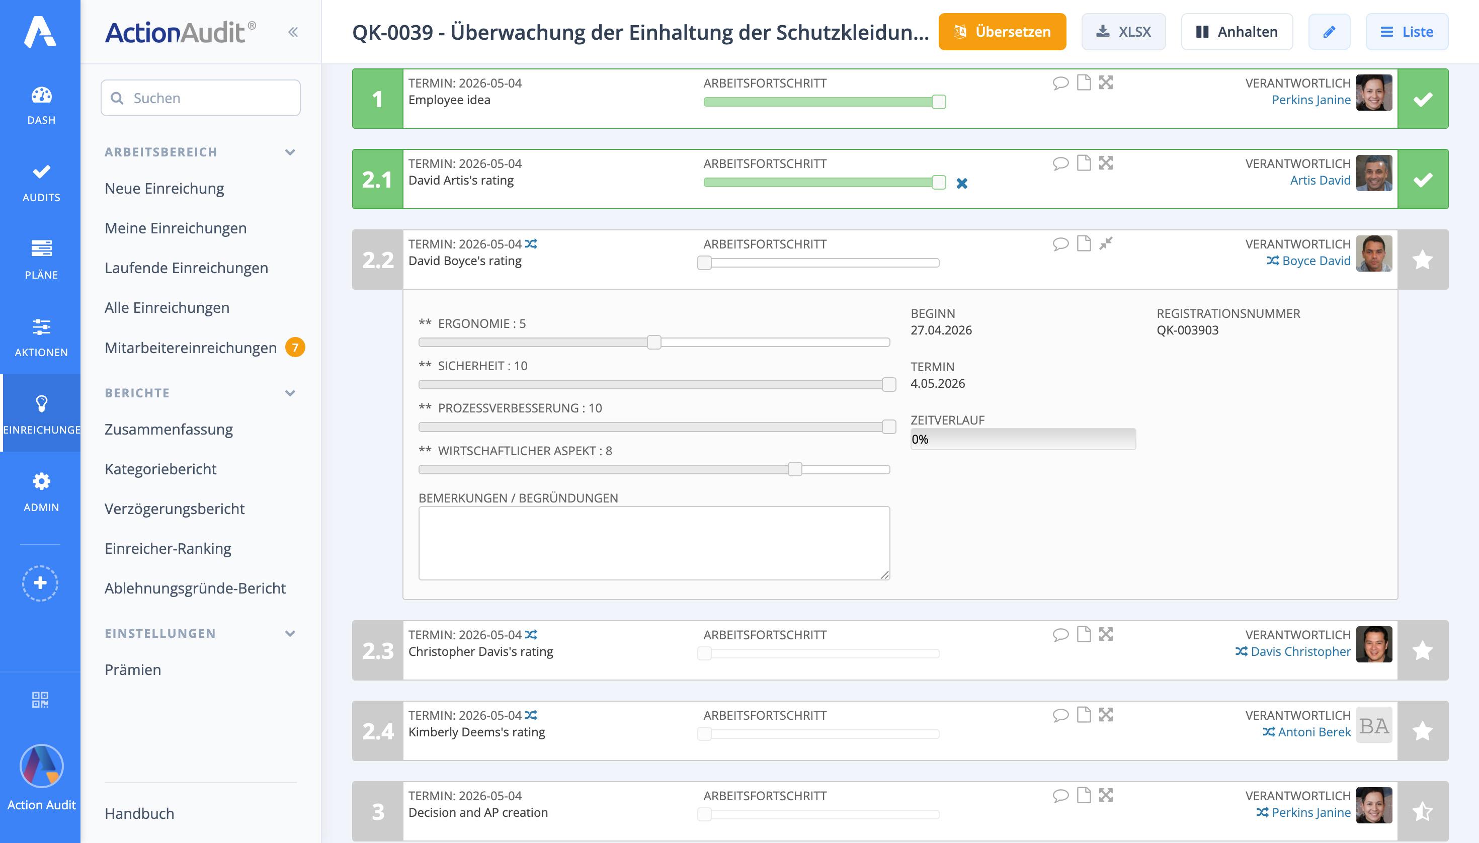Click the Anhalten pause button
Viewport: 1479px width, 843px height.
(1237, 32)
